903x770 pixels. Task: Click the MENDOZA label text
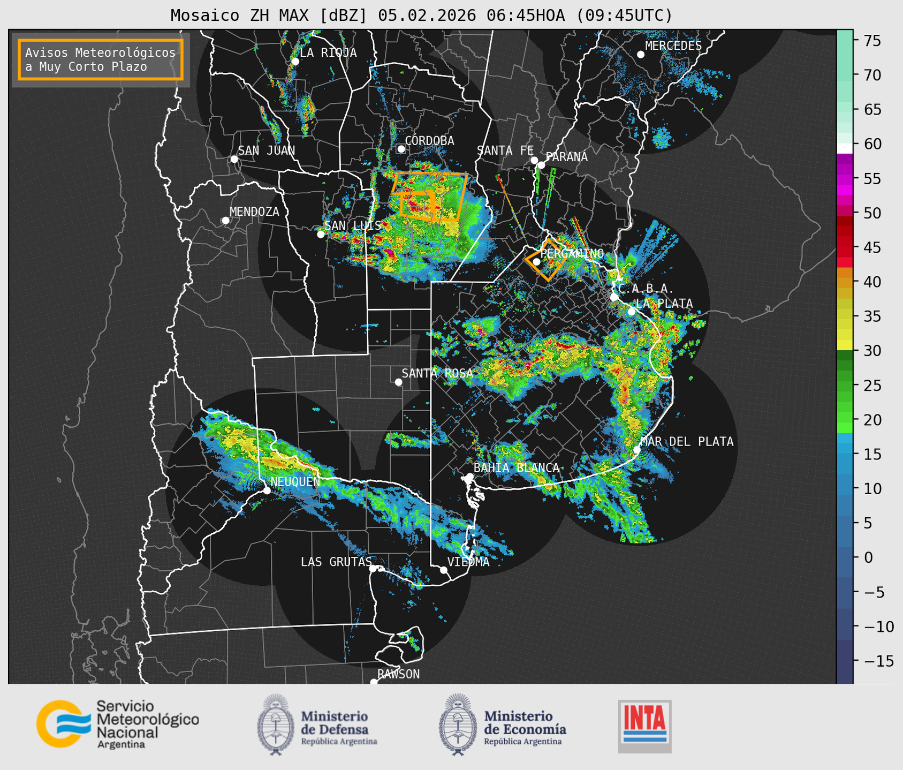tap(254, 212)
